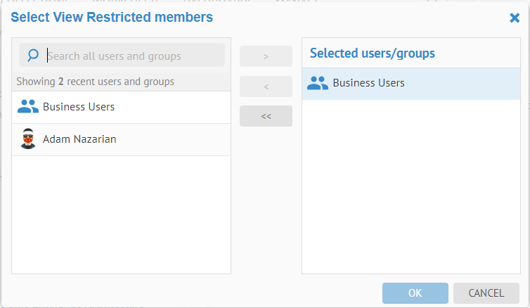Remove selection with the < arrow button

coord(266,86)
